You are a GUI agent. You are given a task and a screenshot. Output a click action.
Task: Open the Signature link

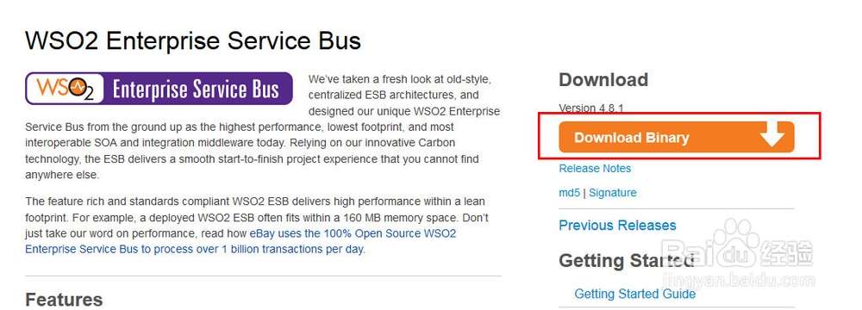pos(612,192)
